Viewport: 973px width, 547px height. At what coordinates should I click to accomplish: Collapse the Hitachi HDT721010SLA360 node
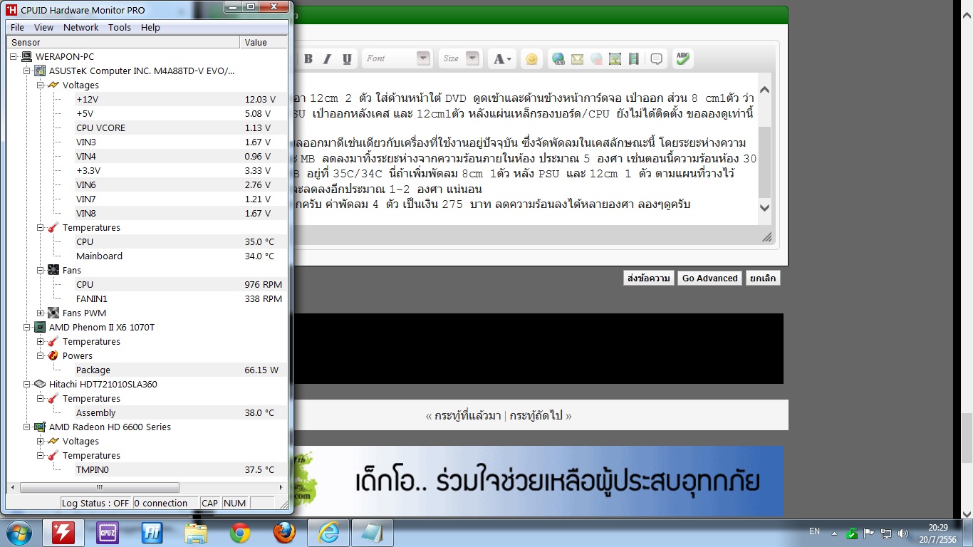(27, 384)
